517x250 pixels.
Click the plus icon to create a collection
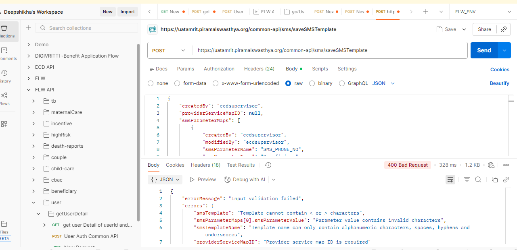tap(29, 28)
